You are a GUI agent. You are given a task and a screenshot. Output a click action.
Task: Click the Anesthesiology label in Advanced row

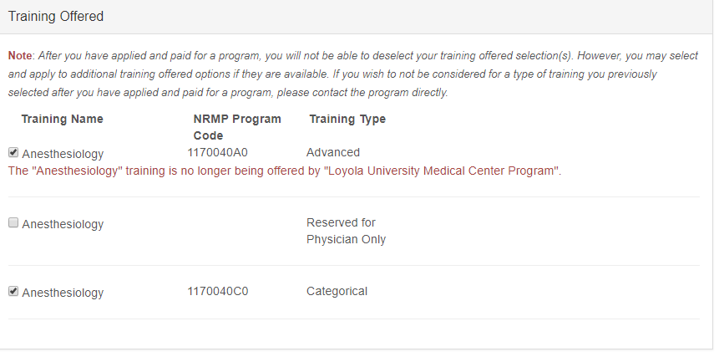tap(63, 154)
